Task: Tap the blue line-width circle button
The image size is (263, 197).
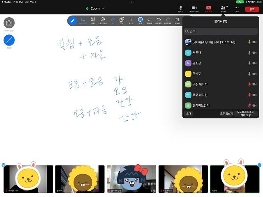Action: click(9, 40)
